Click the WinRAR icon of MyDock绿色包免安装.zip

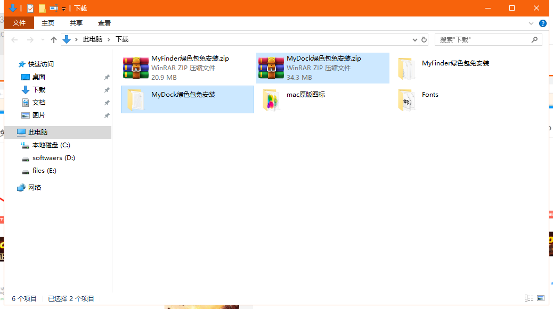click(271, 68)
